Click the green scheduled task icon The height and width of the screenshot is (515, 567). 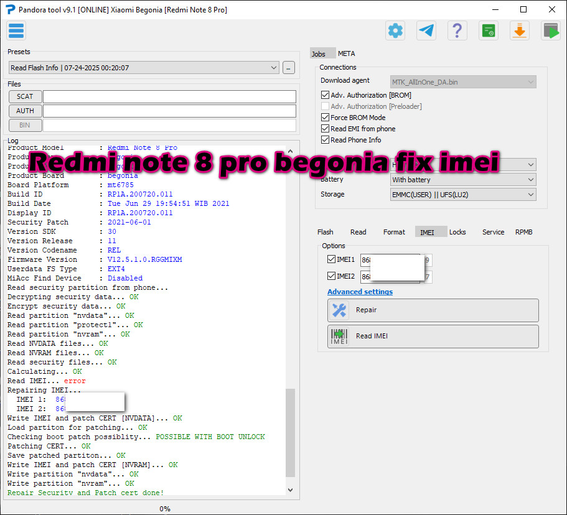click(489, 30)
